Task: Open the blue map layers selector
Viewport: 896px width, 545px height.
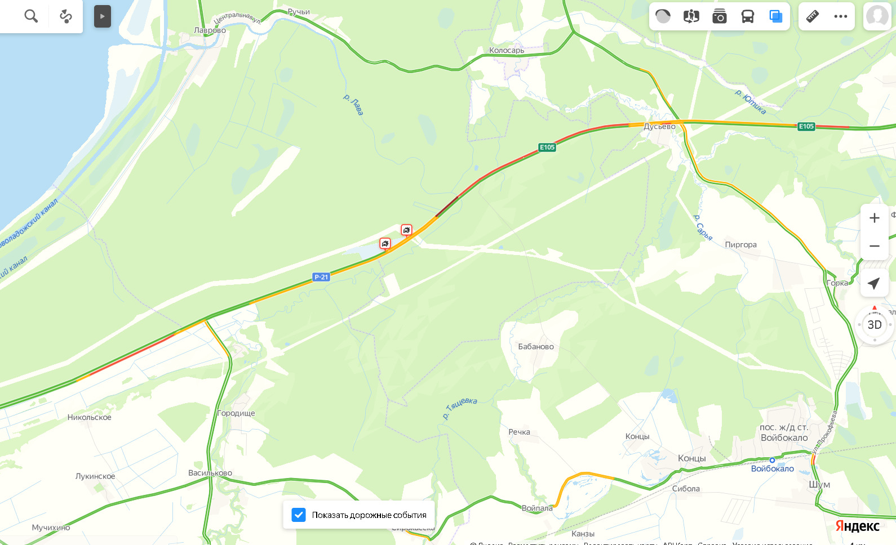Action: click(776, 16)
